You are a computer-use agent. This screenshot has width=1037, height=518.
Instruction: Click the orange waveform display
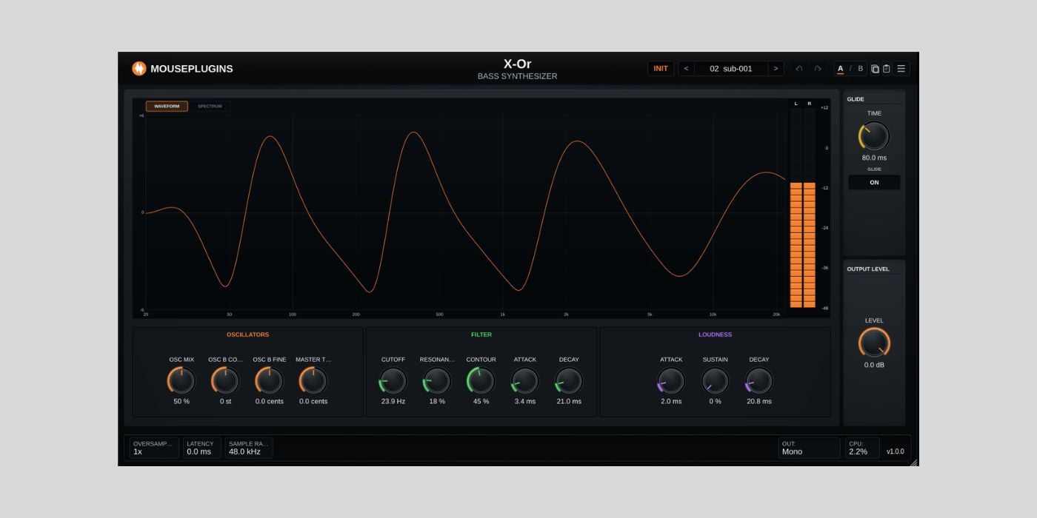point(465,213)
